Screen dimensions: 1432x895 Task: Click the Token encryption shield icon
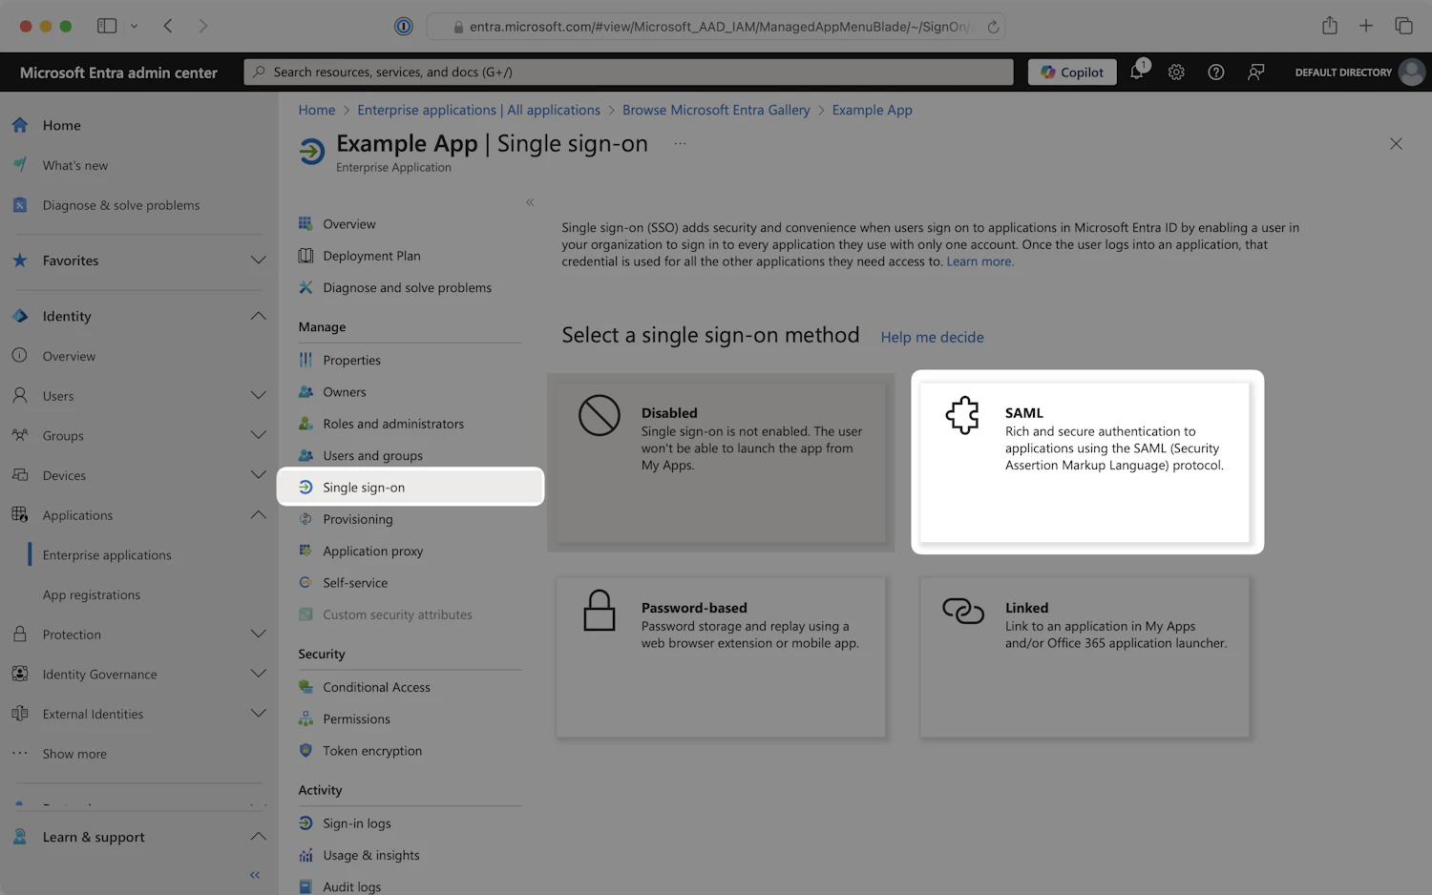[x=305, y=750]
